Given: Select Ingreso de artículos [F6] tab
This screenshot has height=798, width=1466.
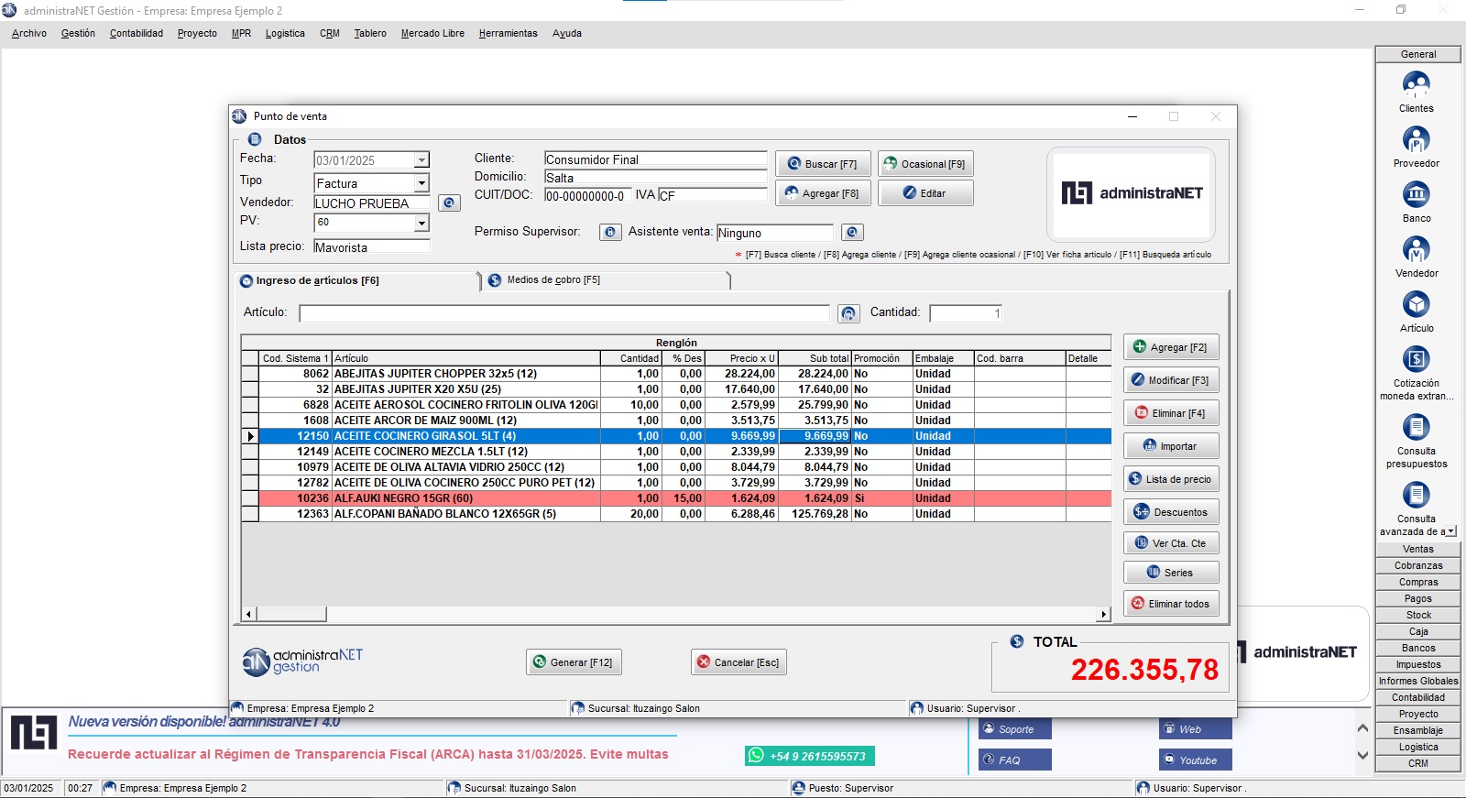Looking at the screenshot, I should point(357,281).
